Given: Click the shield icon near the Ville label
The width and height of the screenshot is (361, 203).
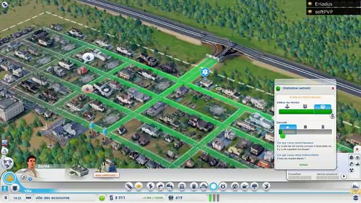Looking at the screenshot, I should pos(15,188).
